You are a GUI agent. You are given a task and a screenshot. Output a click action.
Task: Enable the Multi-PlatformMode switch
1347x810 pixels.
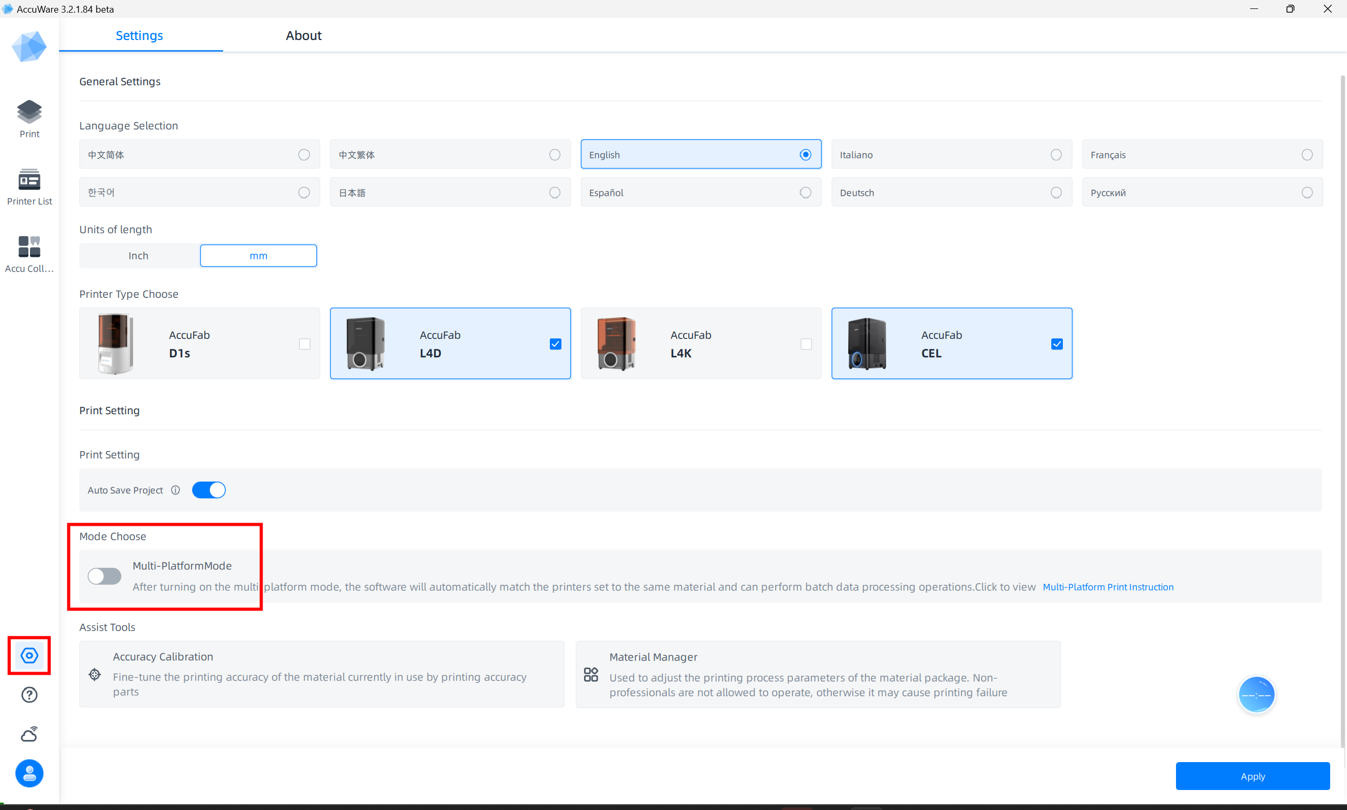[104, 576]
